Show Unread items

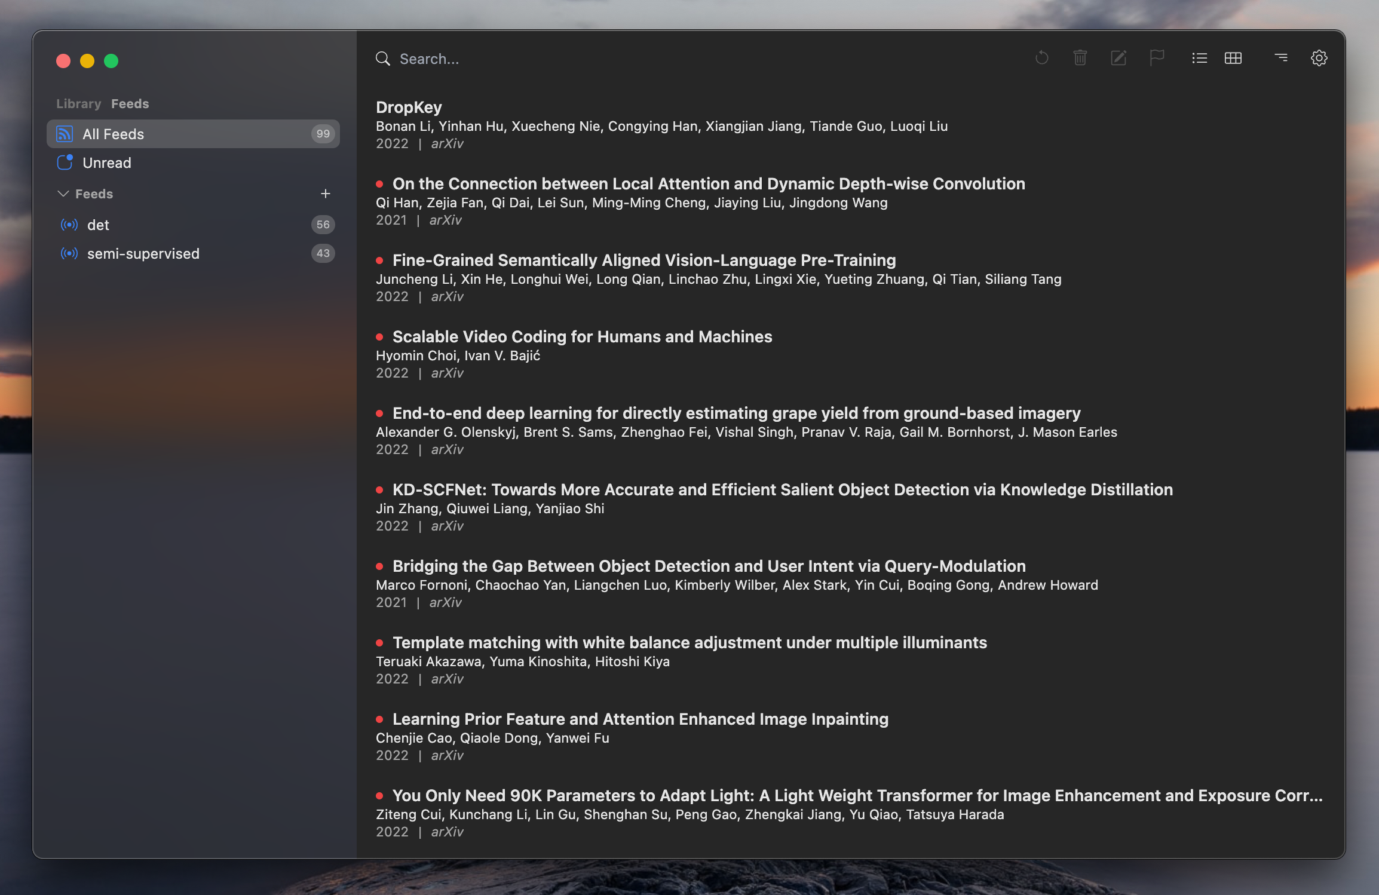point(106,163)
